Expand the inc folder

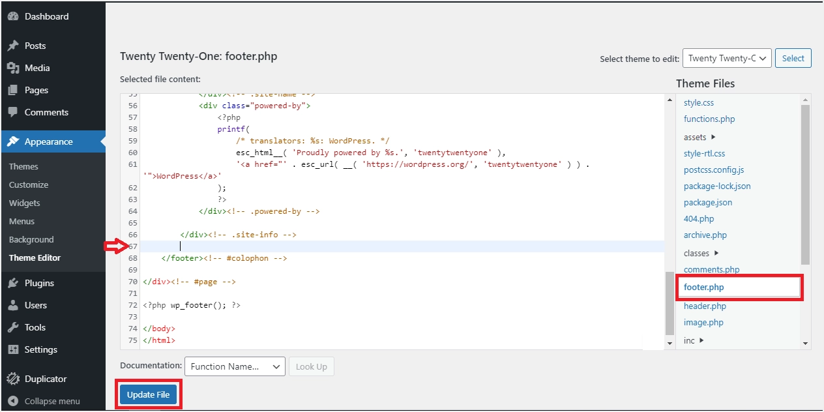click(694, 340)
